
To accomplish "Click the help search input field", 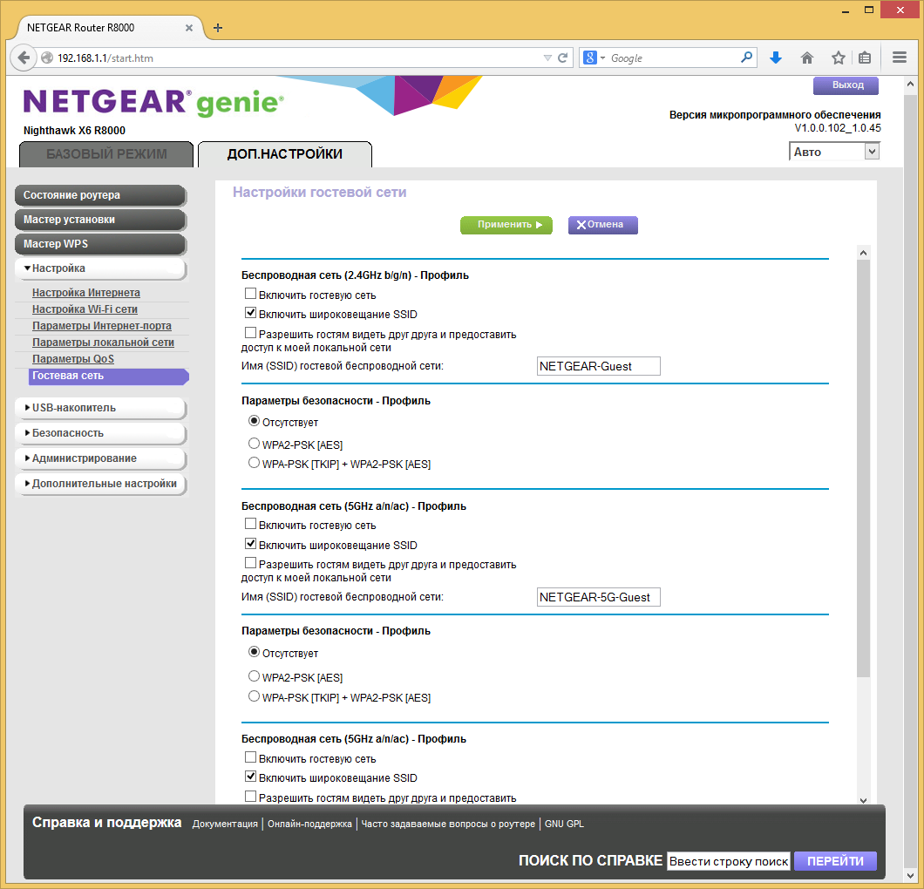I will pyautogui.click(x=729, y=861).
